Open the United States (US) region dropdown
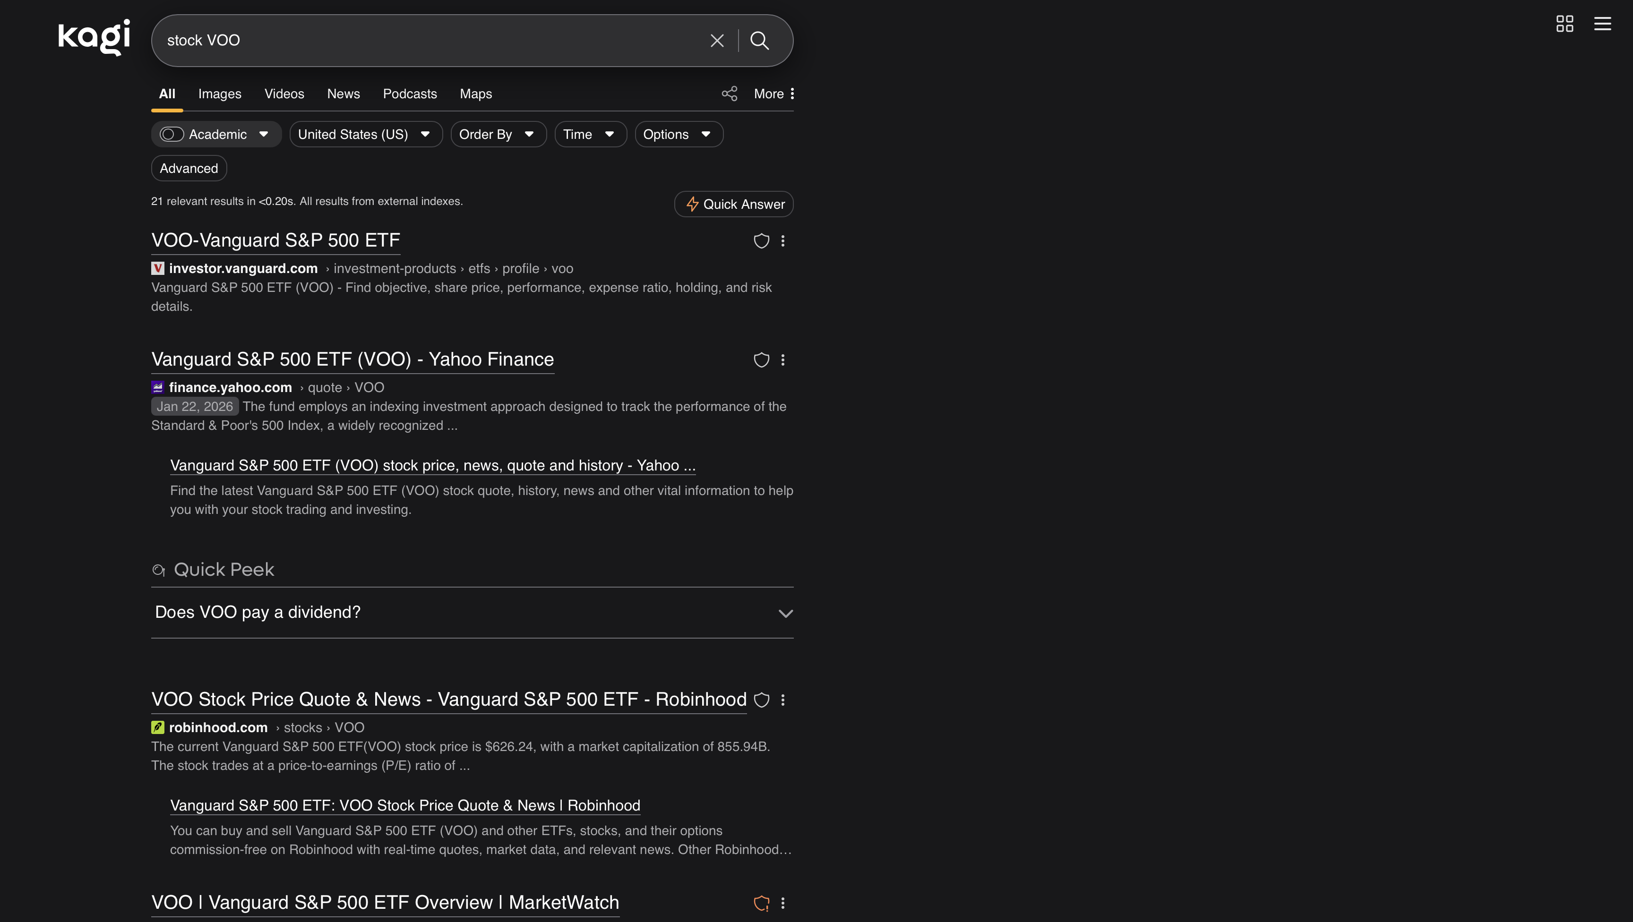This screenshot has height=922, width=1633. 366,134
